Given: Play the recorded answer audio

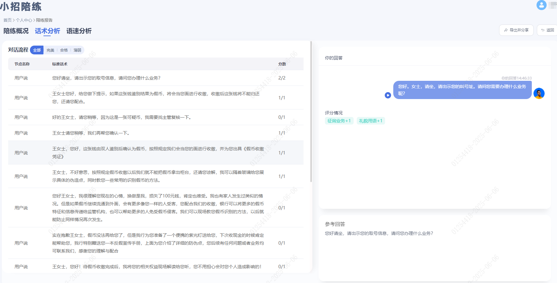Looking at the screenshot, I should [x=388, y=95].
